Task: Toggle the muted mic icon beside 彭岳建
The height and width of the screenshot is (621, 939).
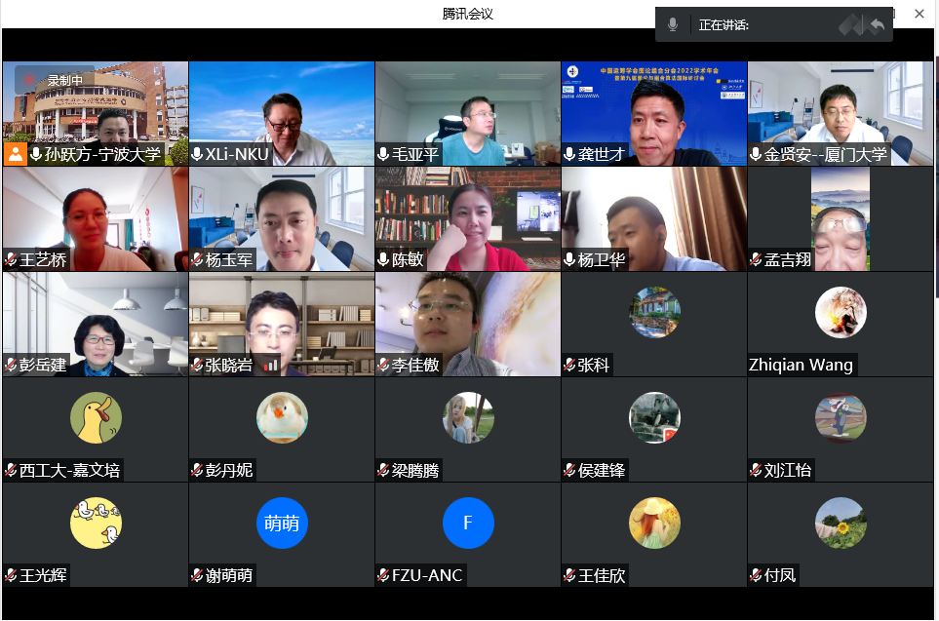Action: (x=11, y=366)
